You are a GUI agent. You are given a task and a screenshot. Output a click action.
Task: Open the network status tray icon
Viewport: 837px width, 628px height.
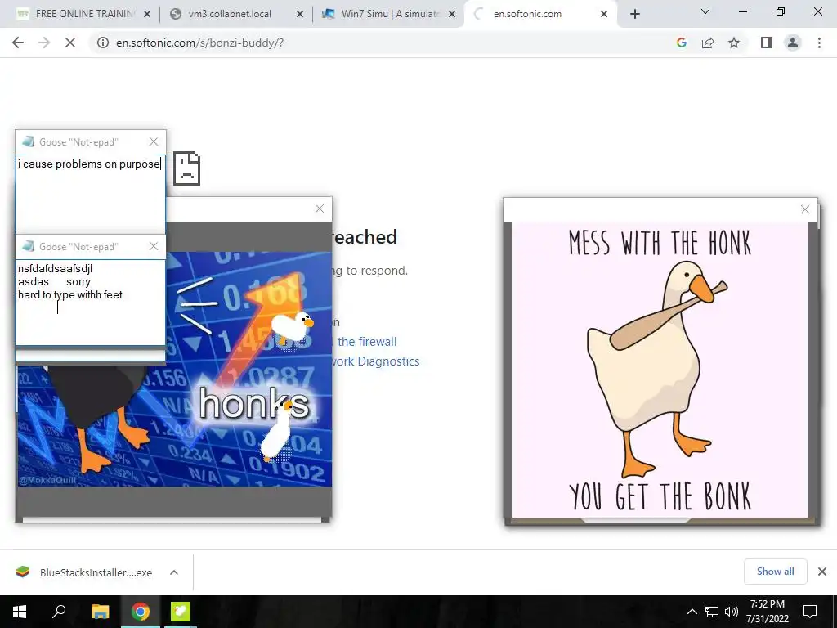[x=712, y=612]
